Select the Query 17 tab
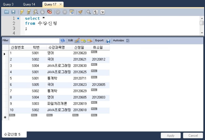This screenshot has width=205, height=140. pyautogui.click(x=50, y=4)
